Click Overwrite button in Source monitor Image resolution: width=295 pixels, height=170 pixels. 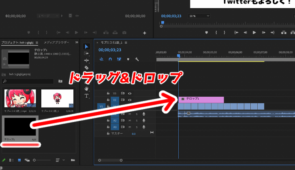click(115, 32)
